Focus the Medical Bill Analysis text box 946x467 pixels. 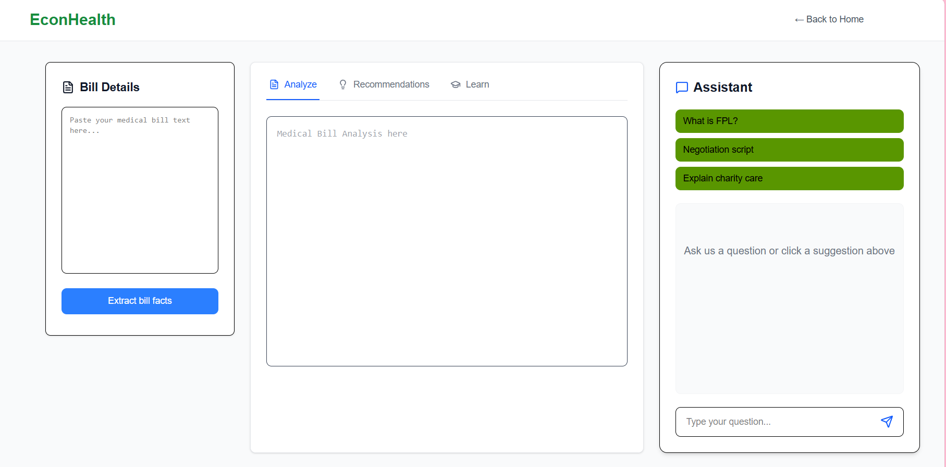pos(447,241)
